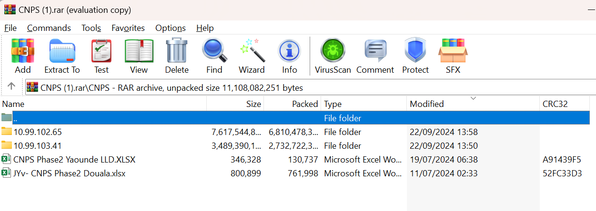Click the WinRAR title bar icon

pyautogui.click(x=10, y=10)
